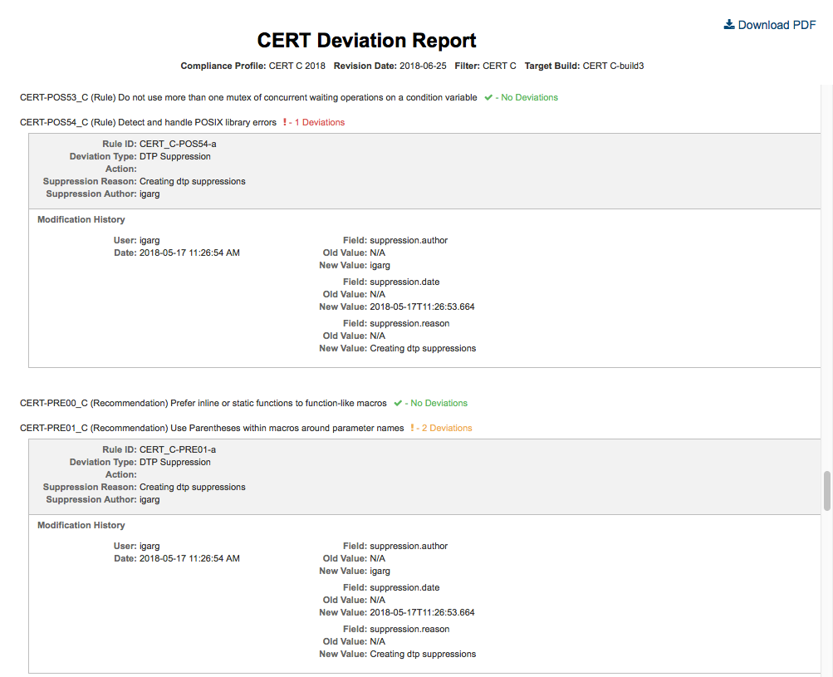Click the CERT-PRE01_C recommendation heading
The height and width of the screenshot is (677, 833).
click(x=212, y=428)
